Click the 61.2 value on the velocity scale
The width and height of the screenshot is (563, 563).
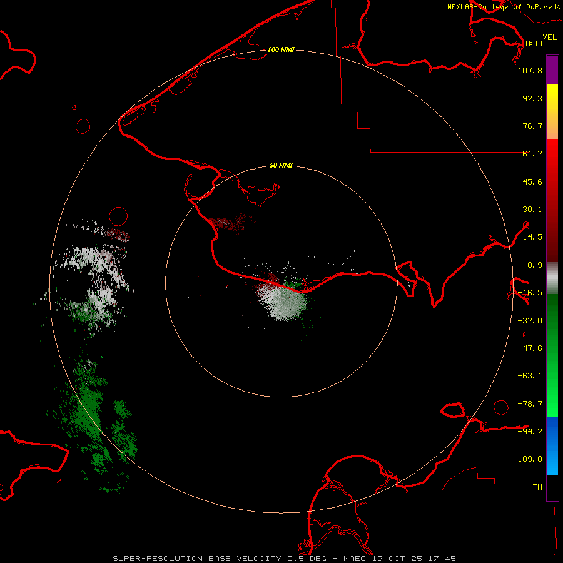532,154
